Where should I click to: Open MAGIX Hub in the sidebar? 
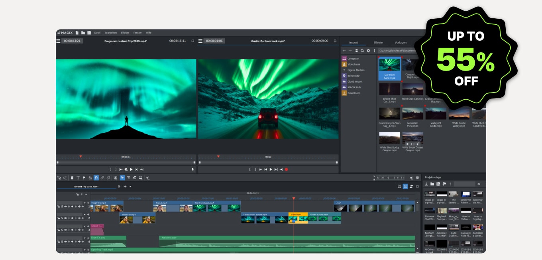(x=354, y=87)
